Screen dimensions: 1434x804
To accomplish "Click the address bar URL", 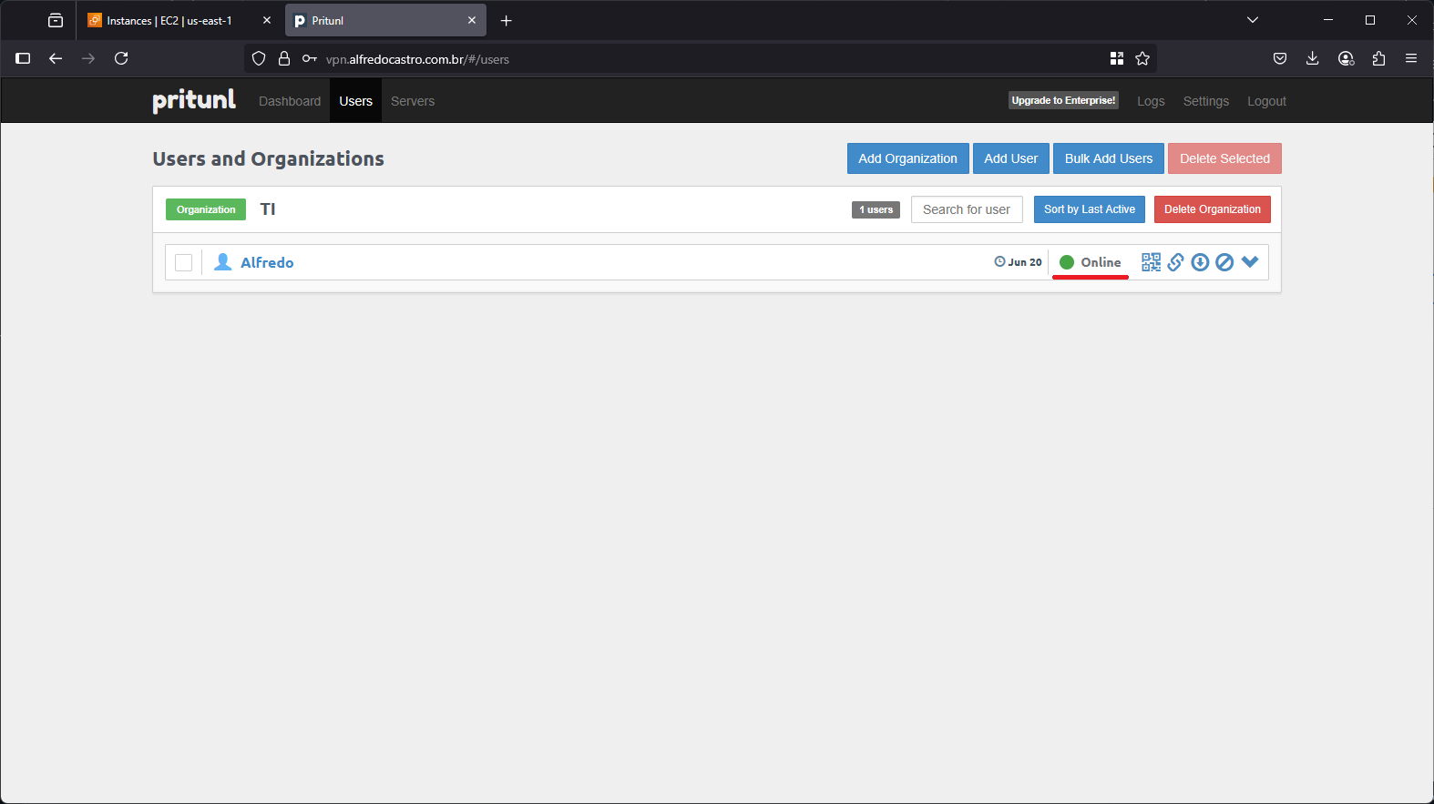I will point(417,59).
